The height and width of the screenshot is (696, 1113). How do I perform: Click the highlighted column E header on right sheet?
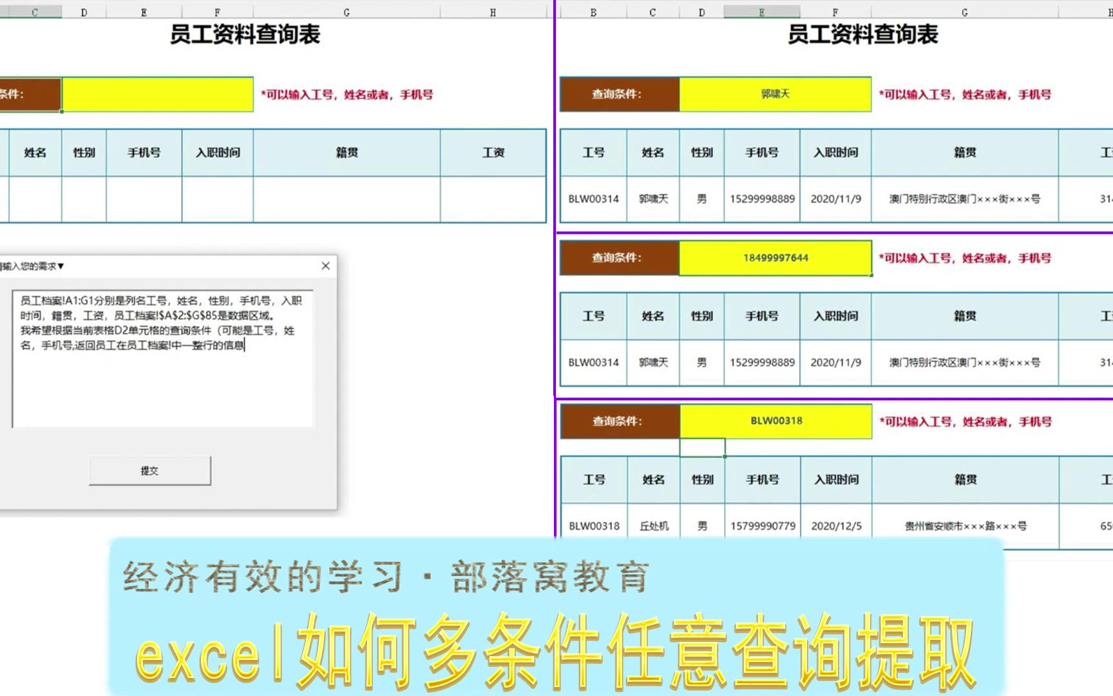(761, 12)
